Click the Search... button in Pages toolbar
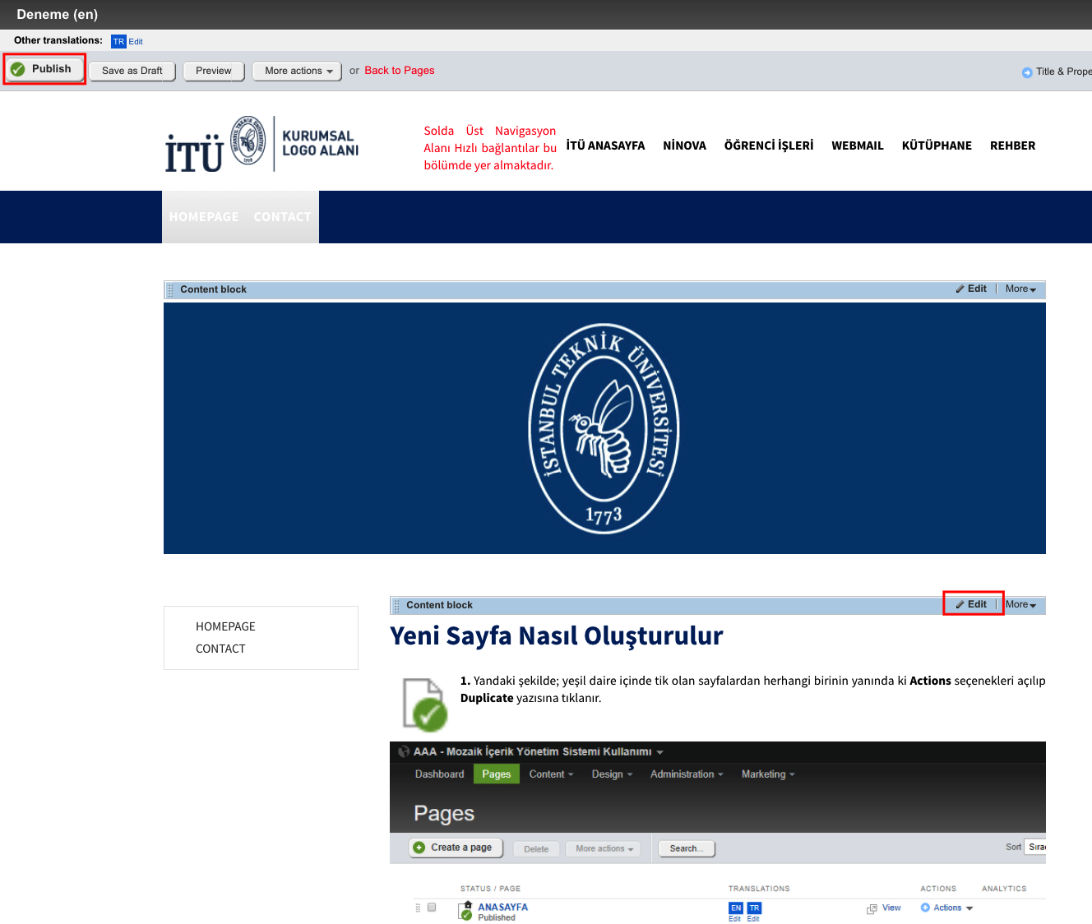 tap(687, 848)
